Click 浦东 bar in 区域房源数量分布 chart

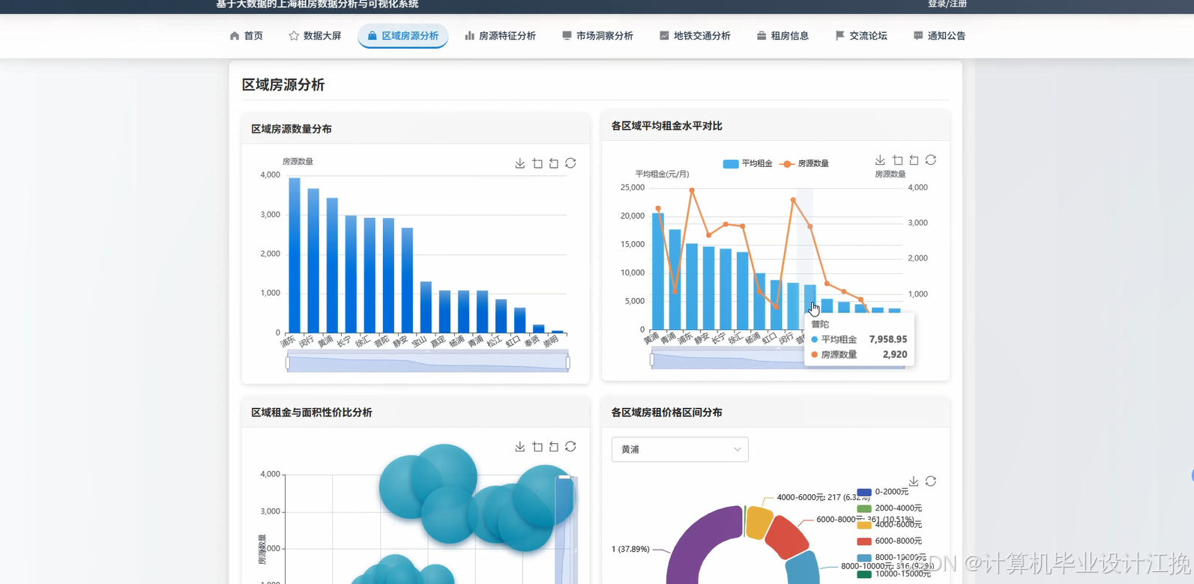pos(295,255)
